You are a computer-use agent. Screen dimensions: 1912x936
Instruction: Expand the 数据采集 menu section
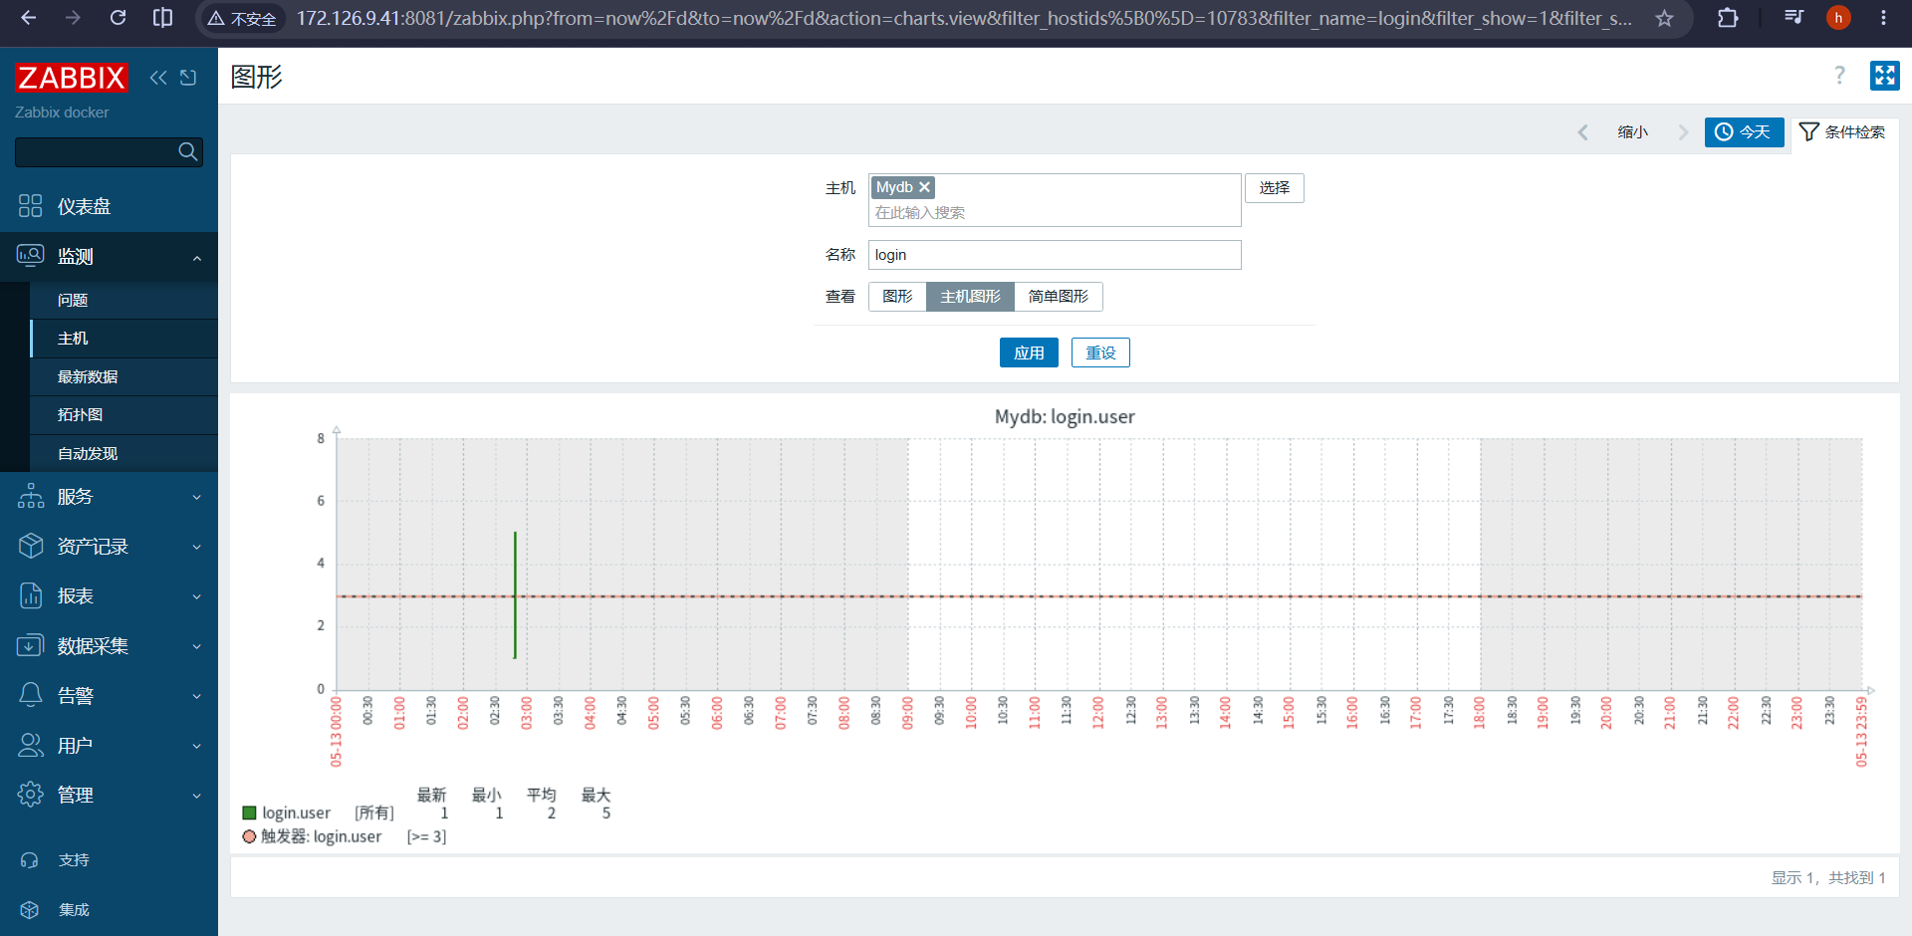(x=109, y=646)
